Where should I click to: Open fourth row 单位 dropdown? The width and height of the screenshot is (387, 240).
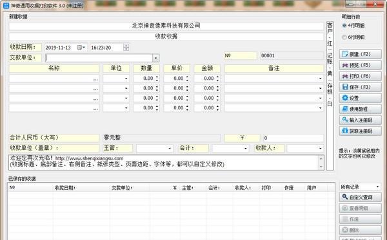pyautogui.click(x=126, y=108)
